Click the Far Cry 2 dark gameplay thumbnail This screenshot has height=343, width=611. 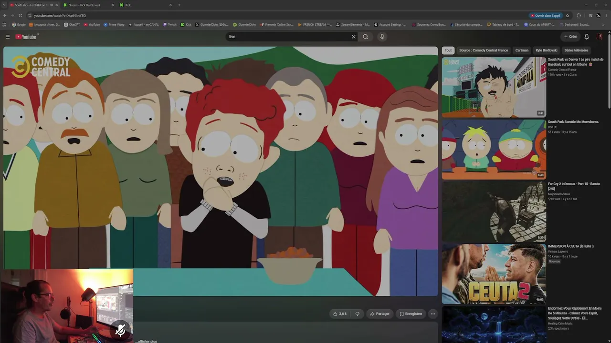coord(494,212)
